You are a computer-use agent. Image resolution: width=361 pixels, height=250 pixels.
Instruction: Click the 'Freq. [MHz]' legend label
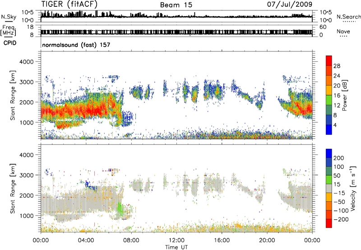point(8,31)
